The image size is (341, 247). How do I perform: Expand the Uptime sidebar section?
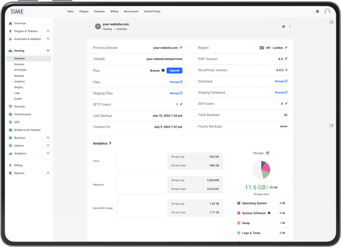pyautogui.click(x=48, y=146)
